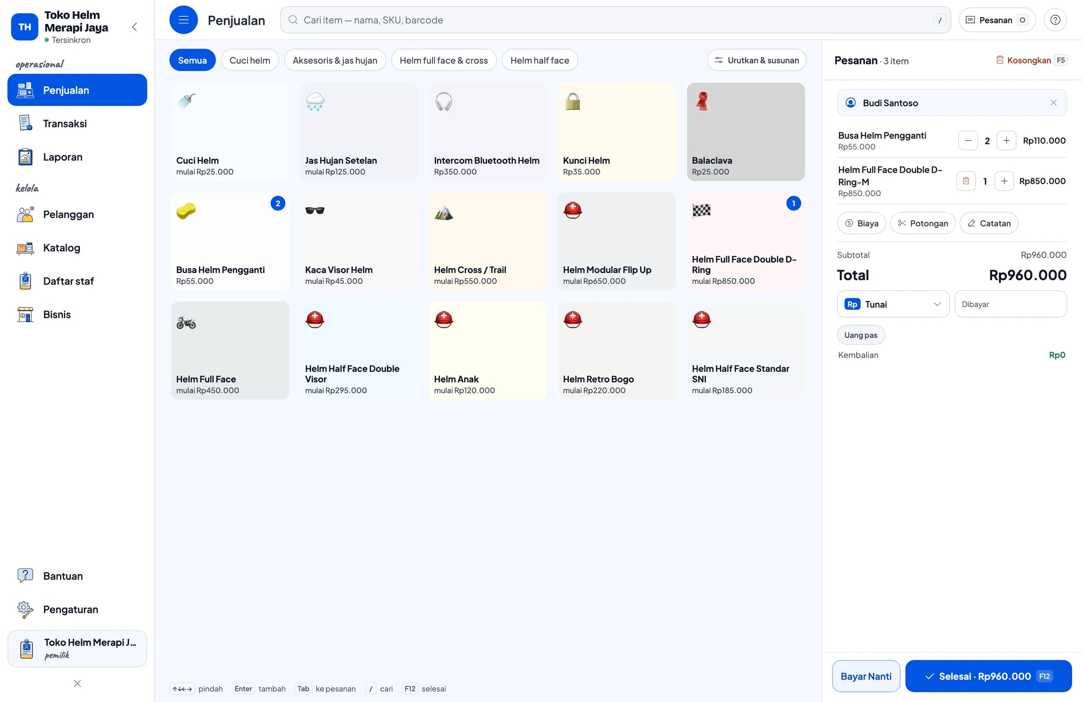Filter by Helm half face category

click(540, 60)
